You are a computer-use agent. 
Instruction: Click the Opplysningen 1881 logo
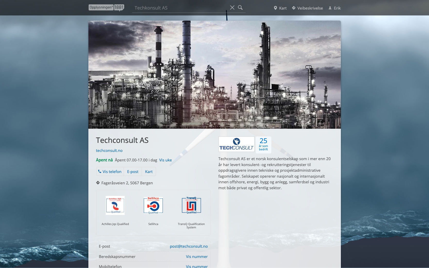(x=106, y=8)
